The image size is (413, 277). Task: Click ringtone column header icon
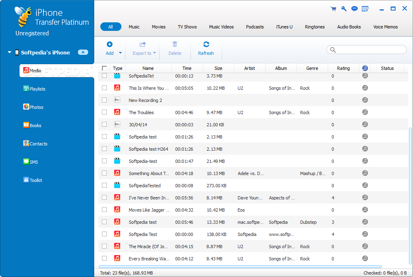(x=365, y=68)
